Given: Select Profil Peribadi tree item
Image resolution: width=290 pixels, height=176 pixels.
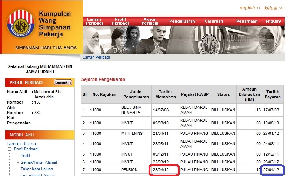Looking at the screenshot, I should tap(26, 149).
